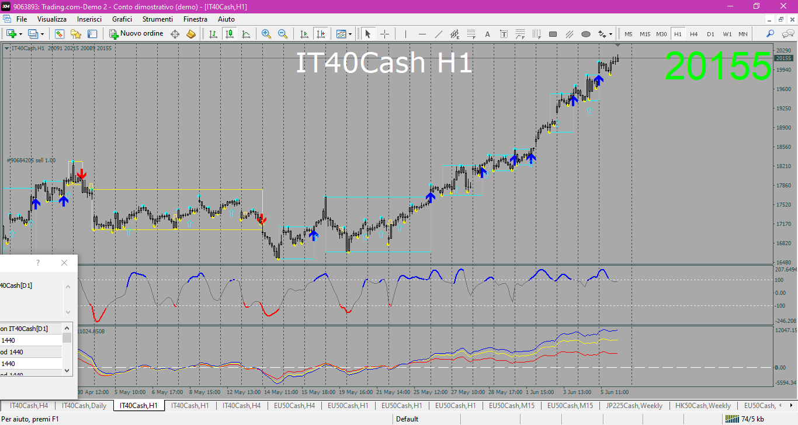This screenshot has height=425, width=798.
Task: Open the profiles icon
Action: point(33,34)
